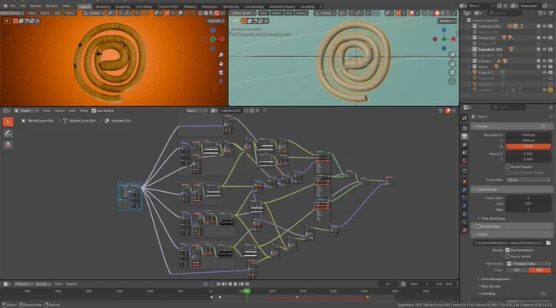Click zoom magnifier in left viewport
This screenshot has width=556, height=308.
tap(221, 55)
